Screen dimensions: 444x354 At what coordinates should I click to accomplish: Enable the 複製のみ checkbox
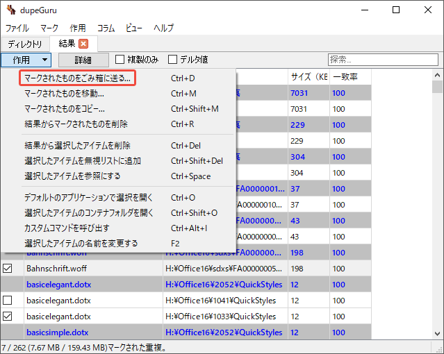coord(120,60)
